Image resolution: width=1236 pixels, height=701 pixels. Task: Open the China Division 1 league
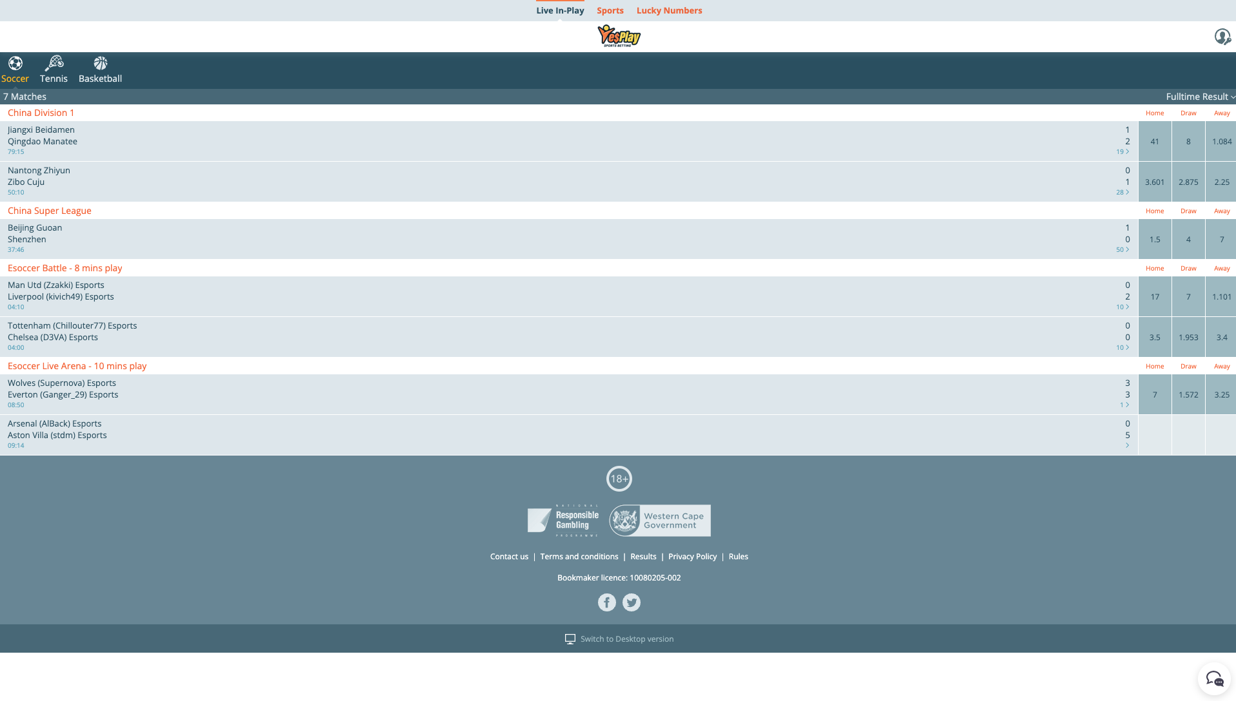[x=41, y=113]
